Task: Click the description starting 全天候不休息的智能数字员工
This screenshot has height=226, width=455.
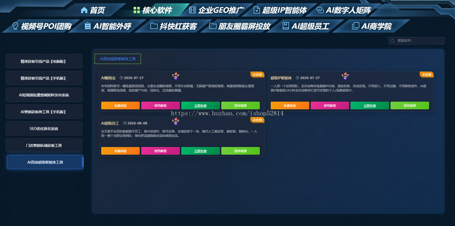Action: coord(179,133)
